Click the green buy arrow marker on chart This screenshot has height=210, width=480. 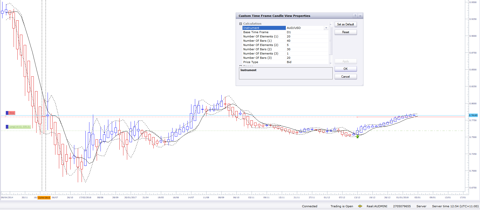point(357,136)
